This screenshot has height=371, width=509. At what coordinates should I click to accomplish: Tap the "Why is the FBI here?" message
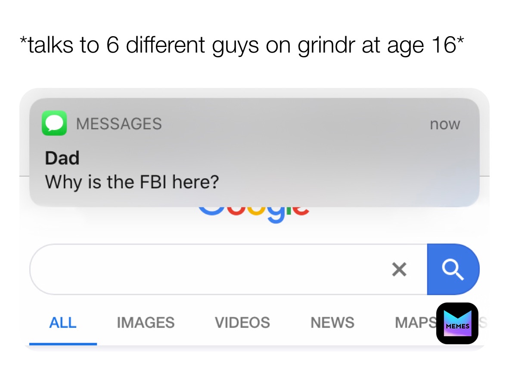[x=132, y=182]
